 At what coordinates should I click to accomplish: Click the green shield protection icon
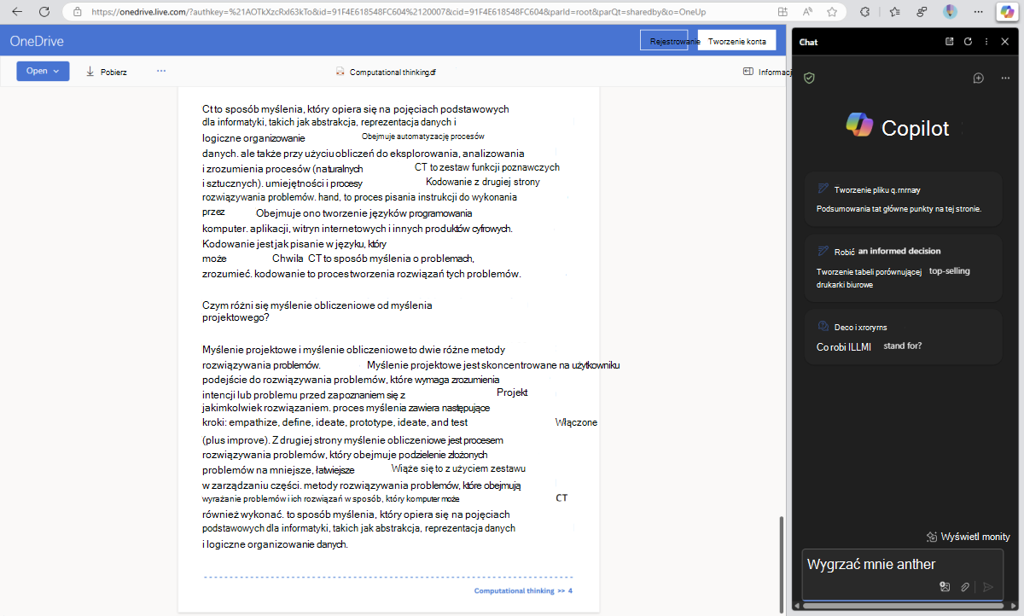click(x=810, y=78)
